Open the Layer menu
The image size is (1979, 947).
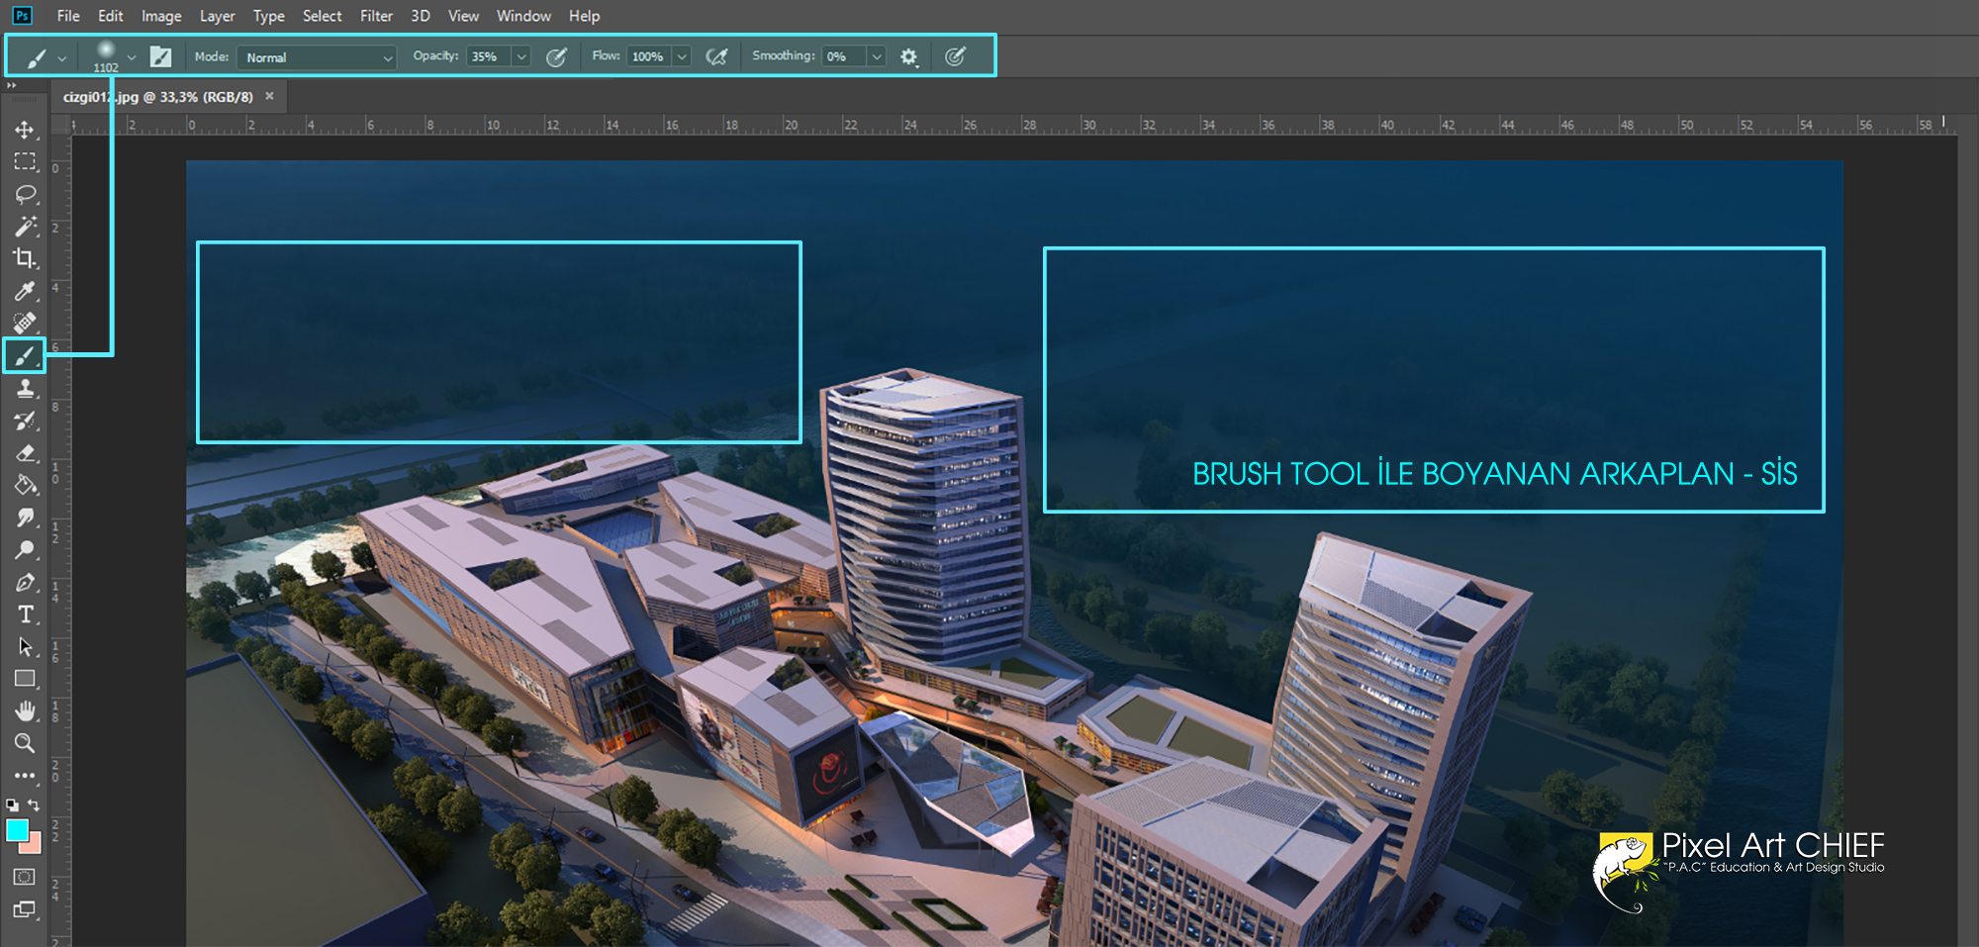coord(218,16)
